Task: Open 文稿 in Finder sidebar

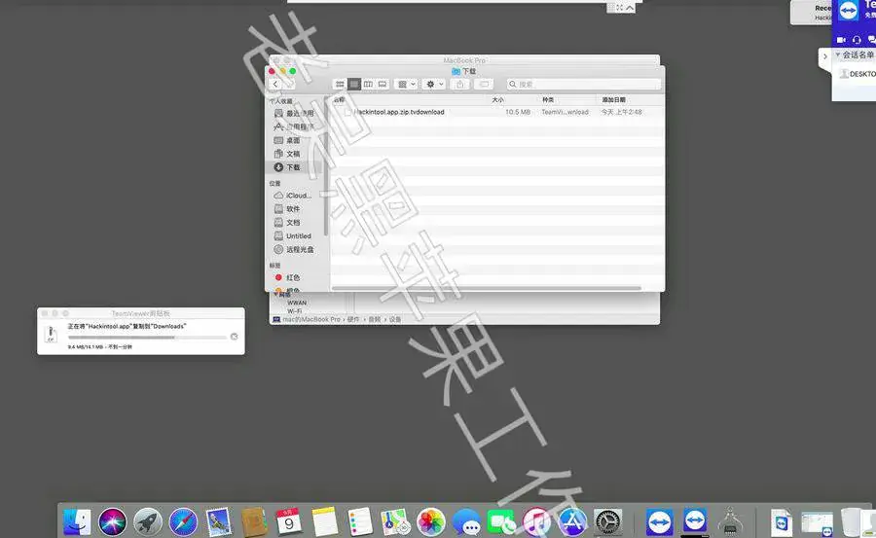Action: pyautogui.click(x=287, y=154)
